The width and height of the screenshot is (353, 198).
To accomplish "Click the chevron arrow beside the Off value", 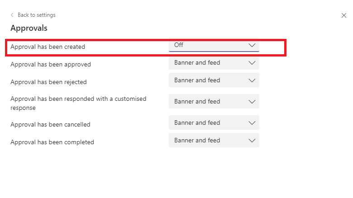I will [x=252, y=45].
